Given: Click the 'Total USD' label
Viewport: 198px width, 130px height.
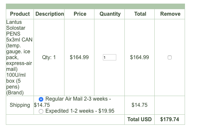Looking at the screenshot, I should click(x=139, y=119).
